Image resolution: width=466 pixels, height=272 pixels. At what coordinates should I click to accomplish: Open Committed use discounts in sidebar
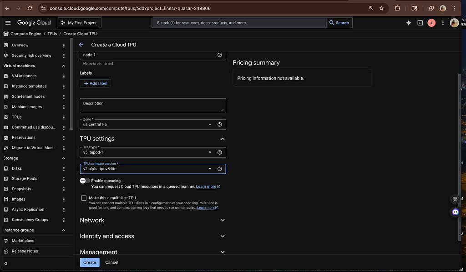click(x=34, y=127)
